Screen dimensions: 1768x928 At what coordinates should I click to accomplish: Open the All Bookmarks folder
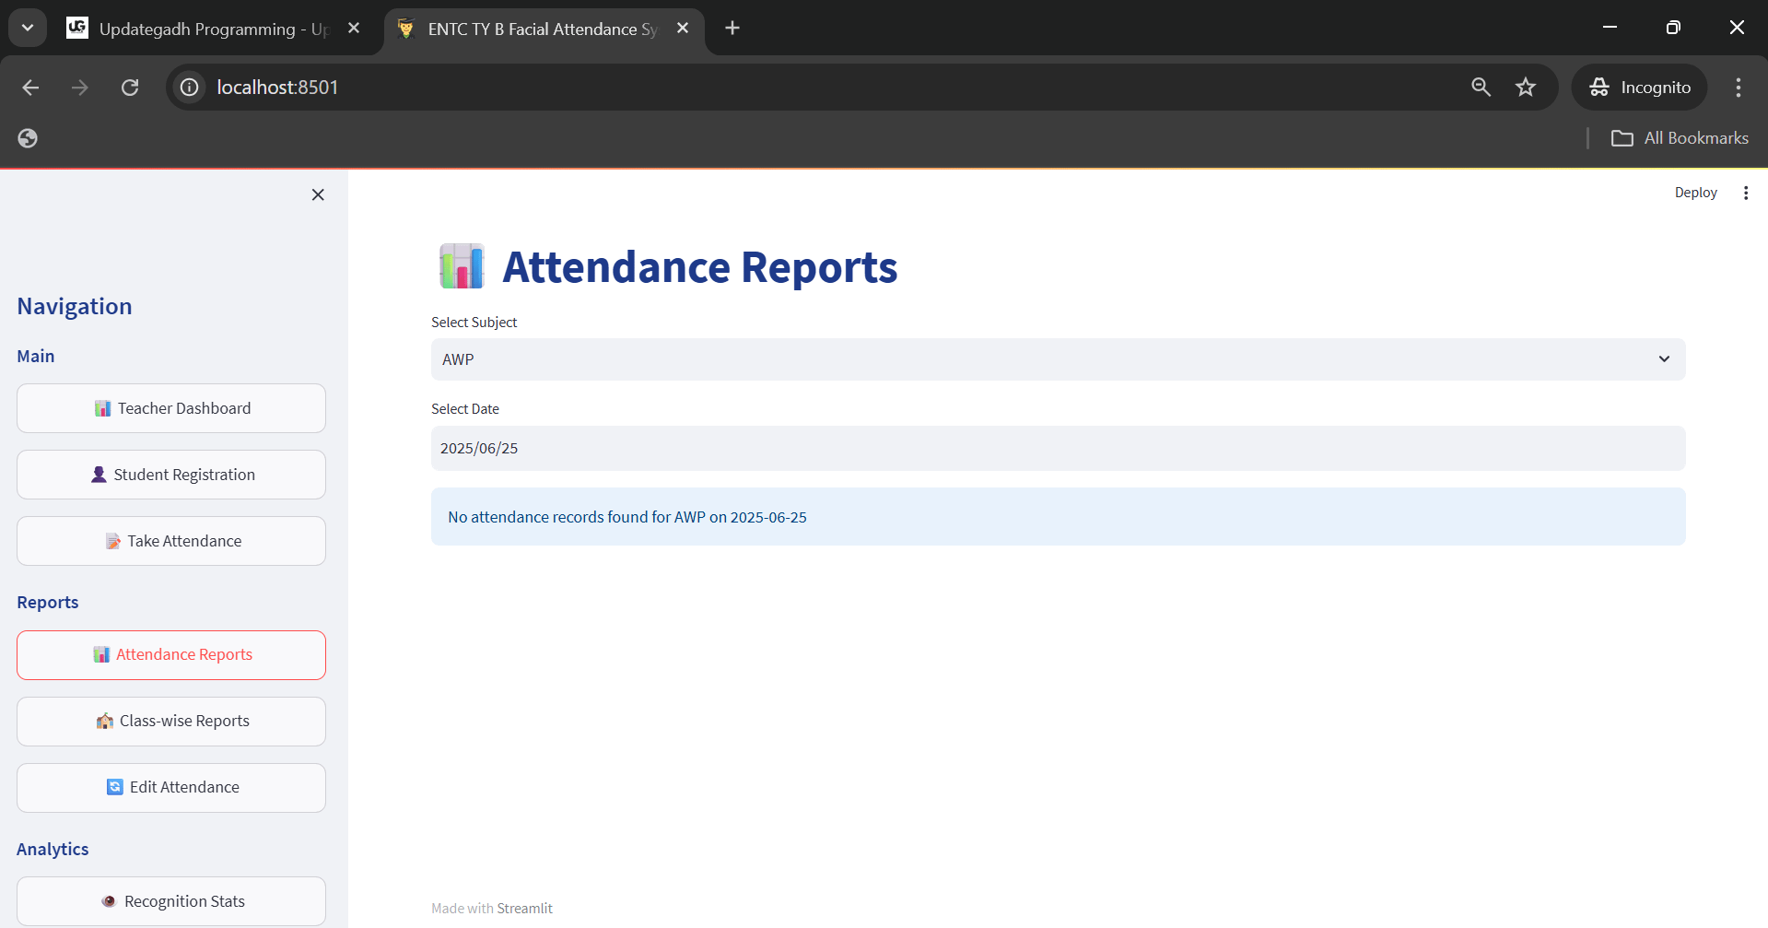click(1680, 138)
